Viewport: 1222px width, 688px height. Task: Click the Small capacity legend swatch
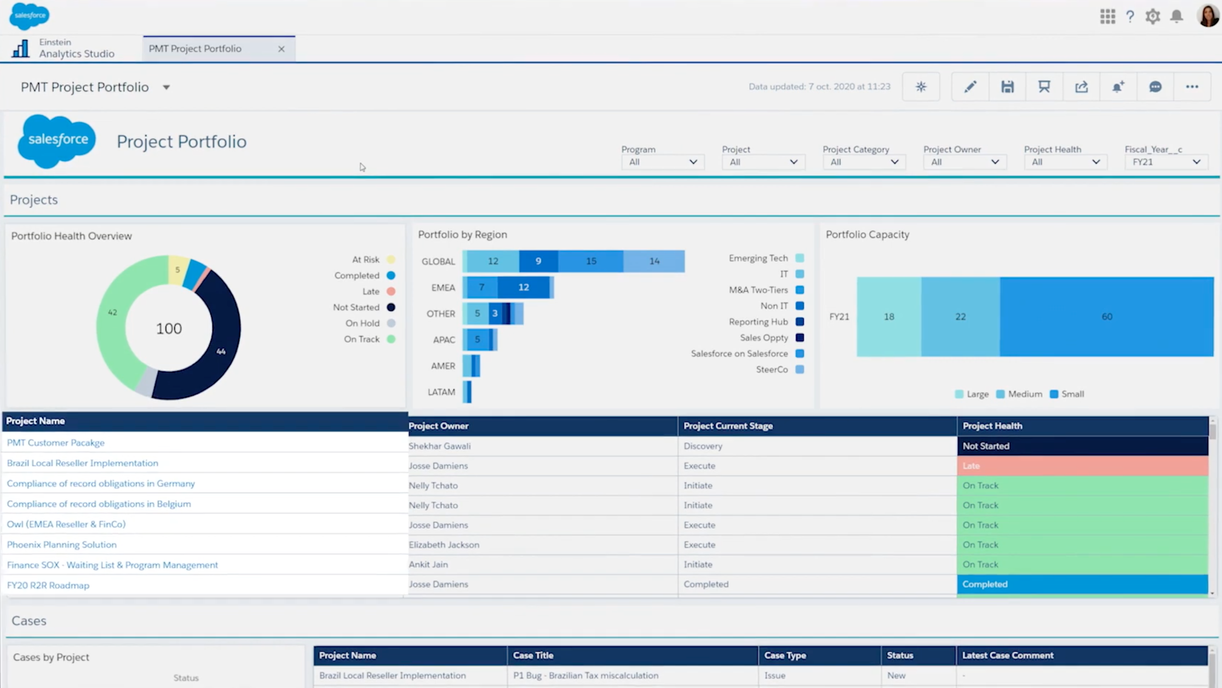(1054, 394)
